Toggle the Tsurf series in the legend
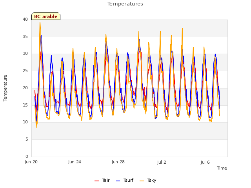Viewport: 251px width, 188px height. (x=124, y=180)
